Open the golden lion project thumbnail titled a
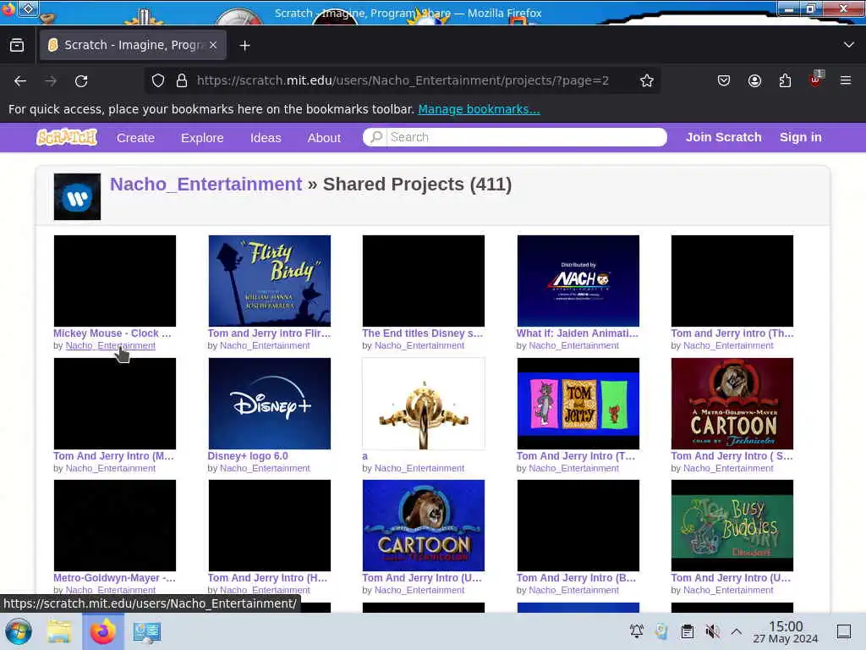 [x=424, y=404]
